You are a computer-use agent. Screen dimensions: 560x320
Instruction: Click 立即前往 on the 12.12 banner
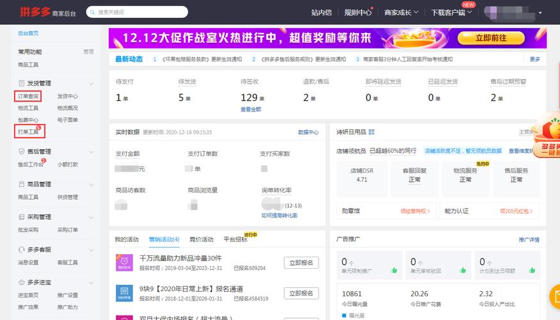tap(491, 38)
